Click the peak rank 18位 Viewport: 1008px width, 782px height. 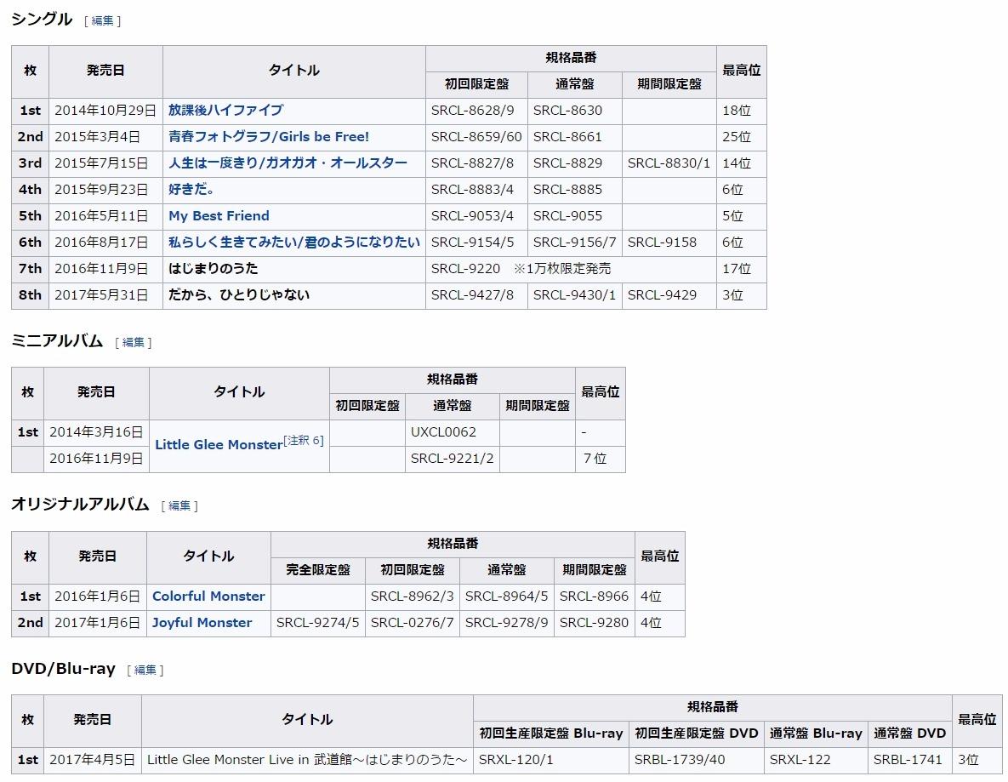pos(737,110)
